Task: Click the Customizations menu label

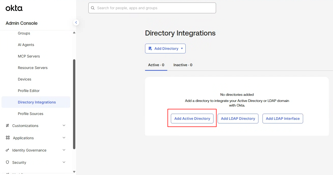Action: pos(25,126)
